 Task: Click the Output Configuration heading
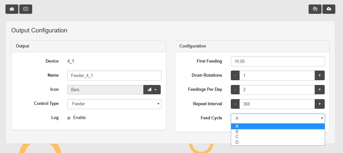[x=39, y=30]
